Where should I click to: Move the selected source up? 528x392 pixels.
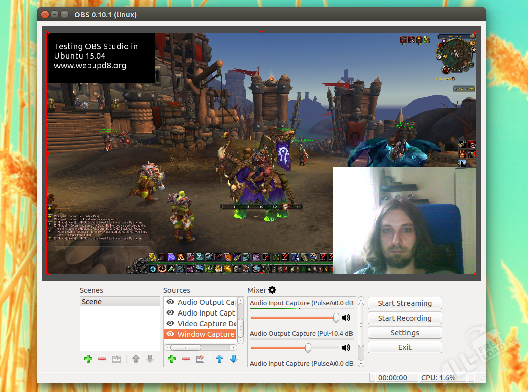[x=219, y=359]
